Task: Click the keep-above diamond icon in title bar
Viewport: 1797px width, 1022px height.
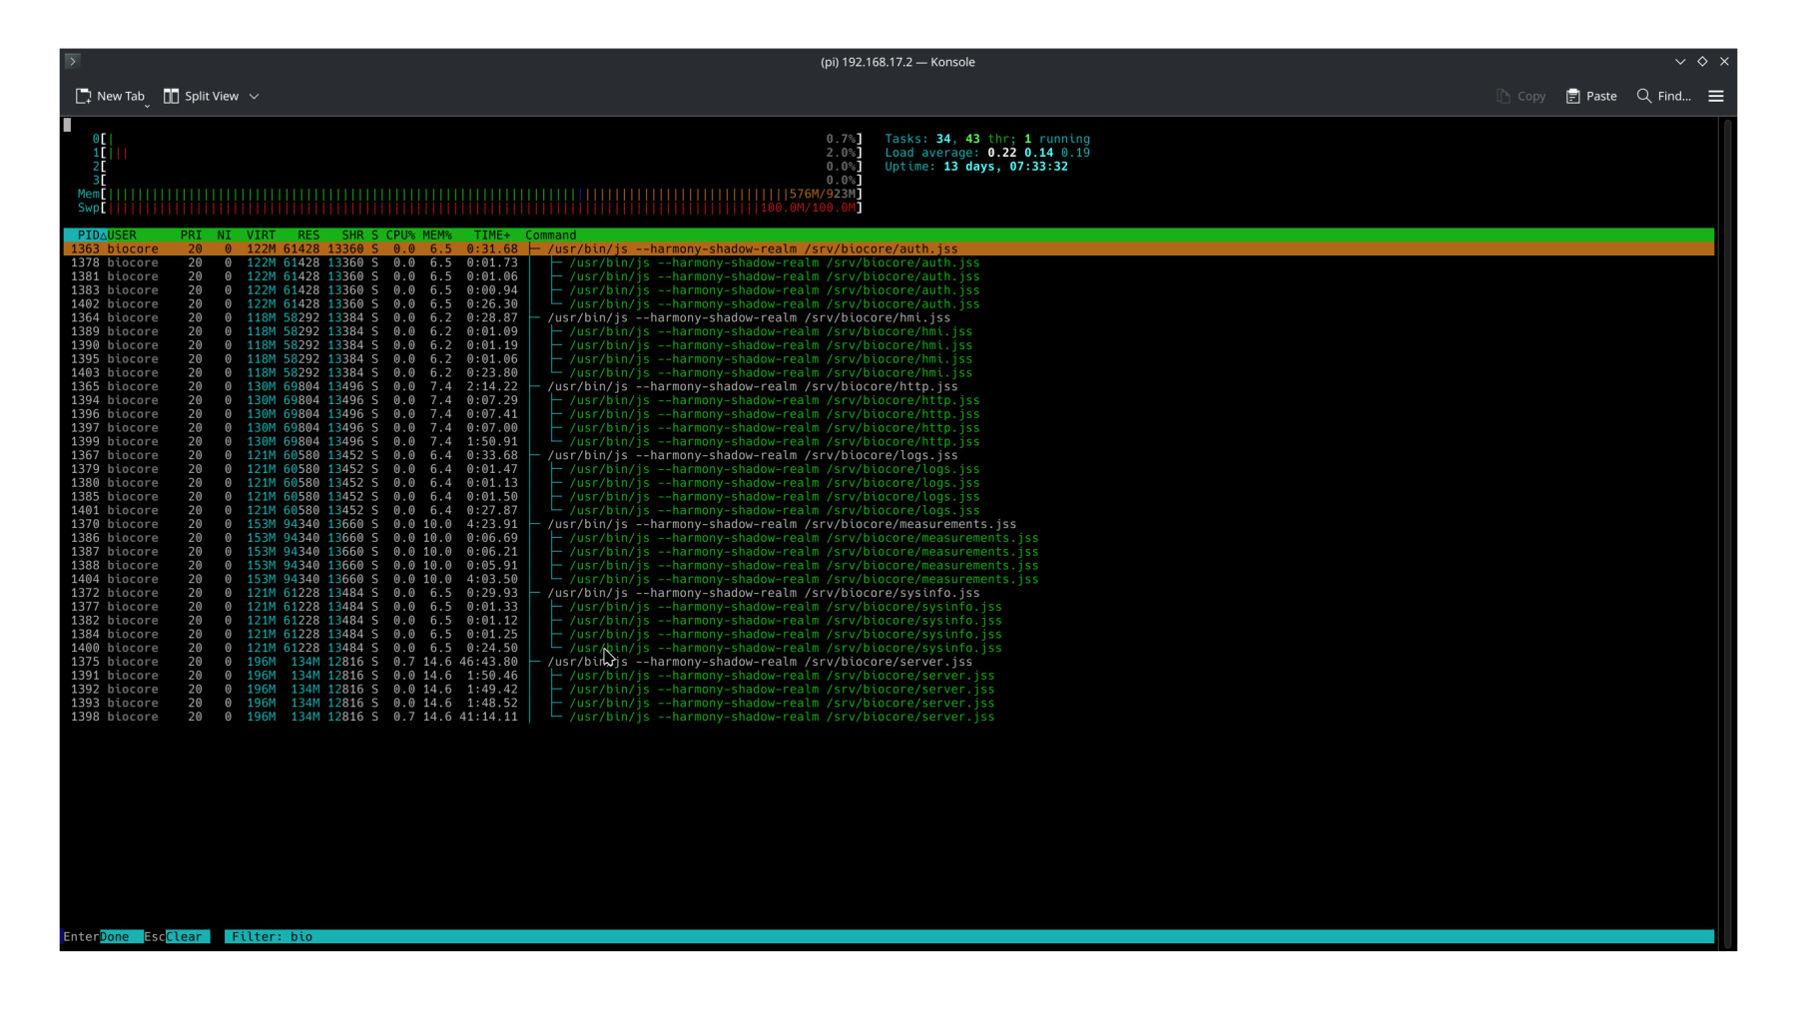Action: click(x=1702, y=61)
